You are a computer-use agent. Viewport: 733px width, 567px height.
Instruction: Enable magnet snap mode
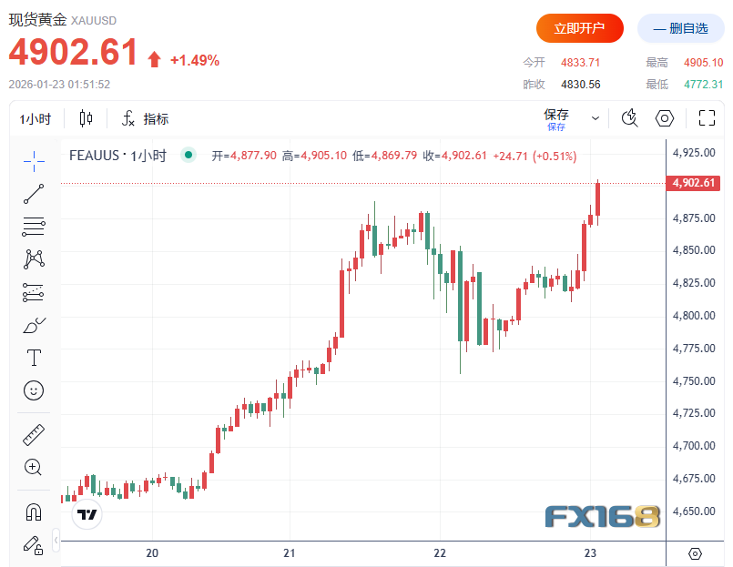point(33,511)
